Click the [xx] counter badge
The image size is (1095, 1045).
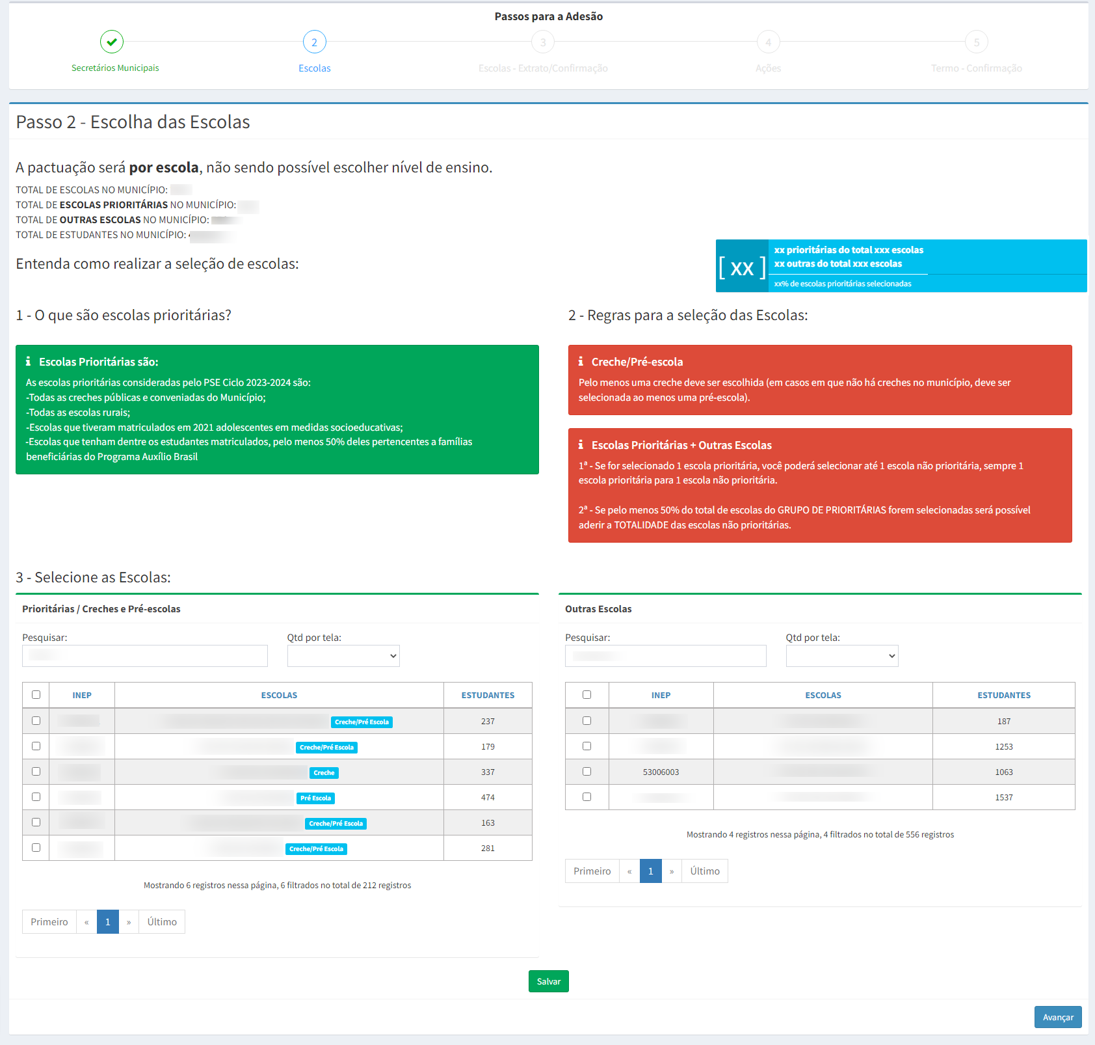pos(742,267)
